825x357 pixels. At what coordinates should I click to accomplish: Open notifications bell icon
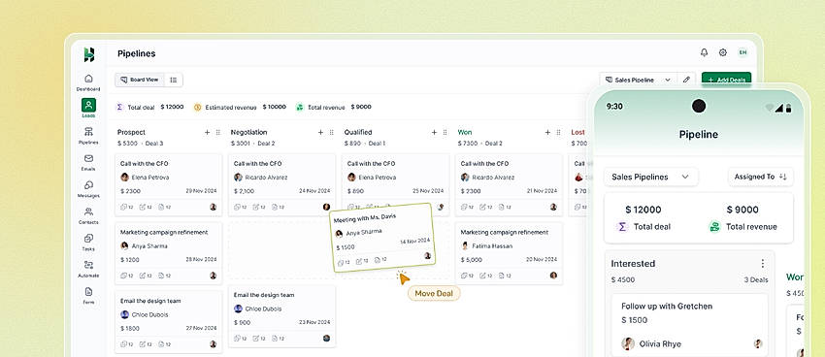(704, 52)
